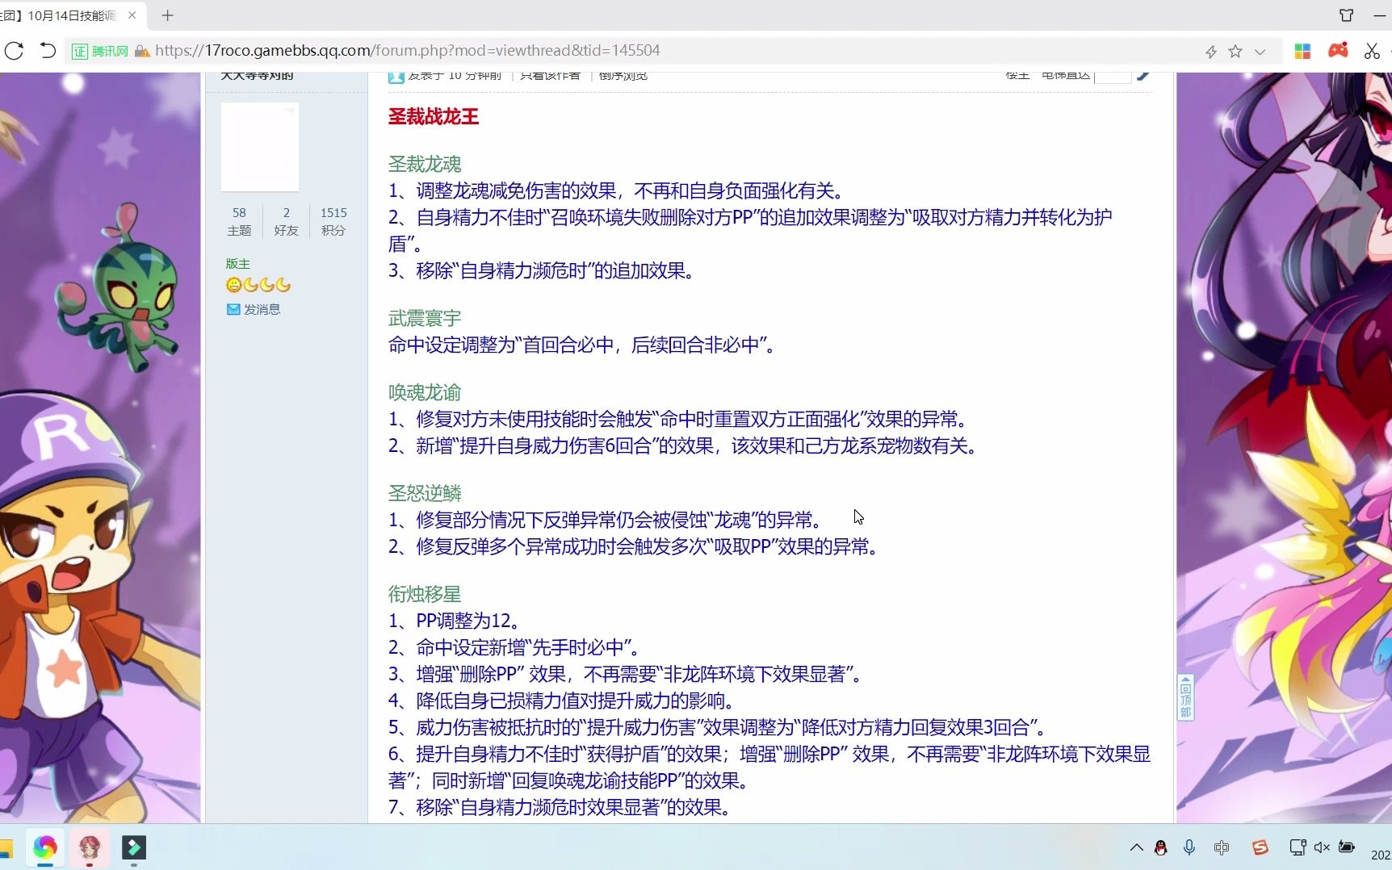Screen dimensions: 1392x870
Task: Close the 10月14日技能调 tab
Action: (x=132, y=15)
